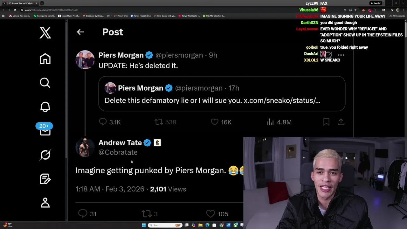The image size is (407, 229).
Task: Click the back arrow beside Post
Action: tap(80, 32)
